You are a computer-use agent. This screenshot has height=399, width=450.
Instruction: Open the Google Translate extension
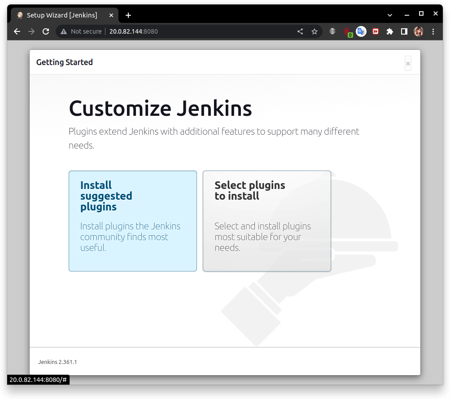tap(361, 31)
